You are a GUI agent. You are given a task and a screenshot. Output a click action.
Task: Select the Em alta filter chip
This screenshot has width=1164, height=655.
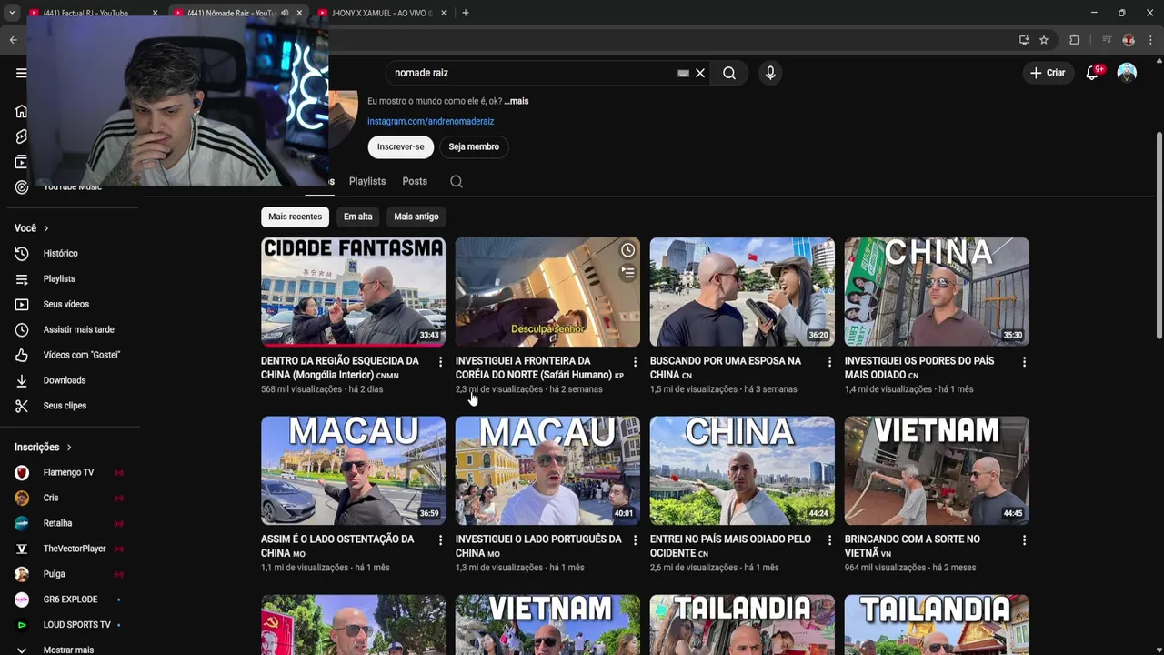point(358,217)
